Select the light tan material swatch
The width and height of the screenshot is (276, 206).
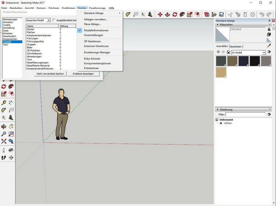point(221,72)
